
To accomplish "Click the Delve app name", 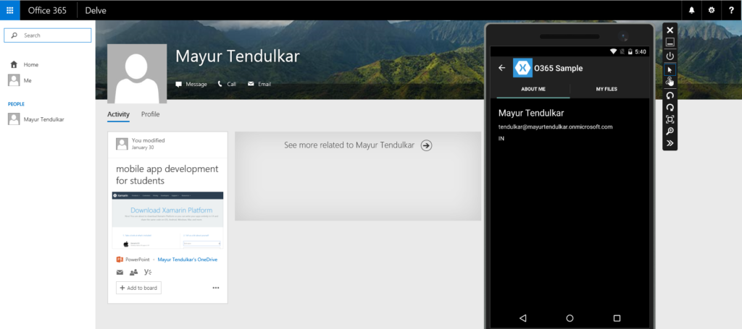I will click(96, 10).
